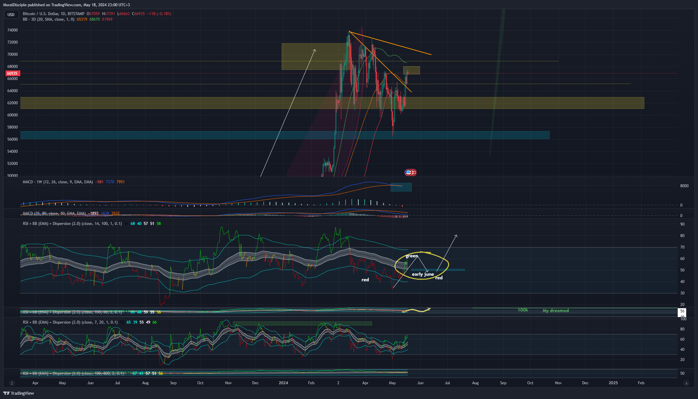
Task: Click the US flag economic event marker
Action: (408, 172)
